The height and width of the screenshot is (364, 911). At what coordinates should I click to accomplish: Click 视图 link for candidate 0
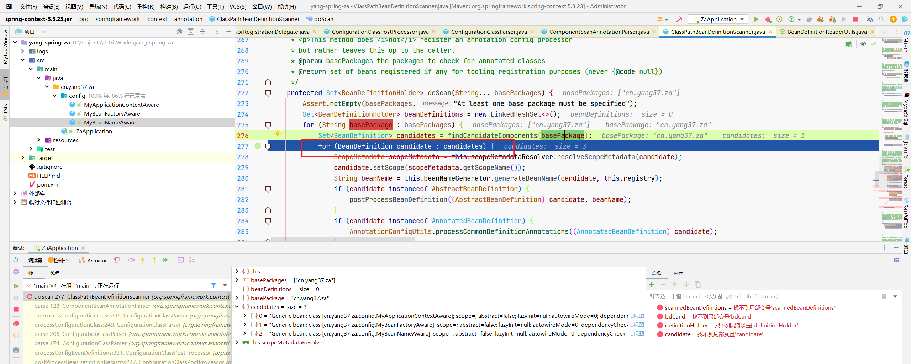[x=639, y=316]
